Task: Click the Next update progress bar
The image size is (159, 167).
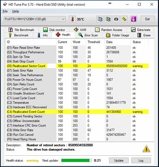Action: point(77,160)
